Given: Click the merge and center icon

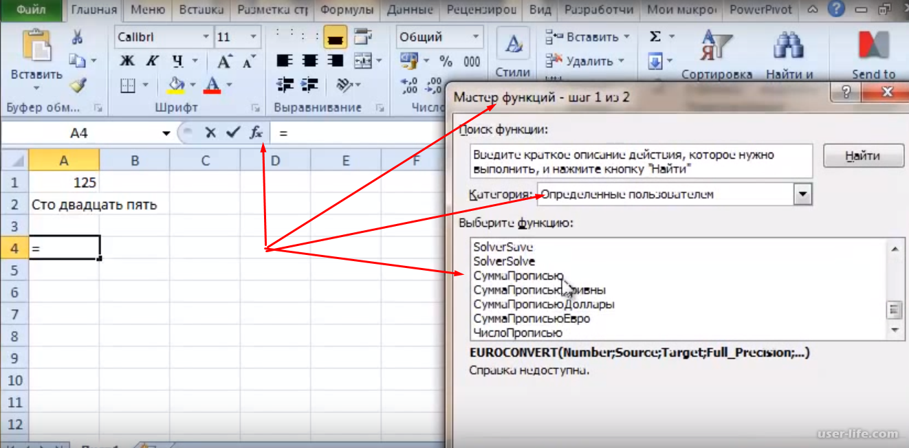Looking at the screenshot, I should pyautogui.click(x=362, y=61).
